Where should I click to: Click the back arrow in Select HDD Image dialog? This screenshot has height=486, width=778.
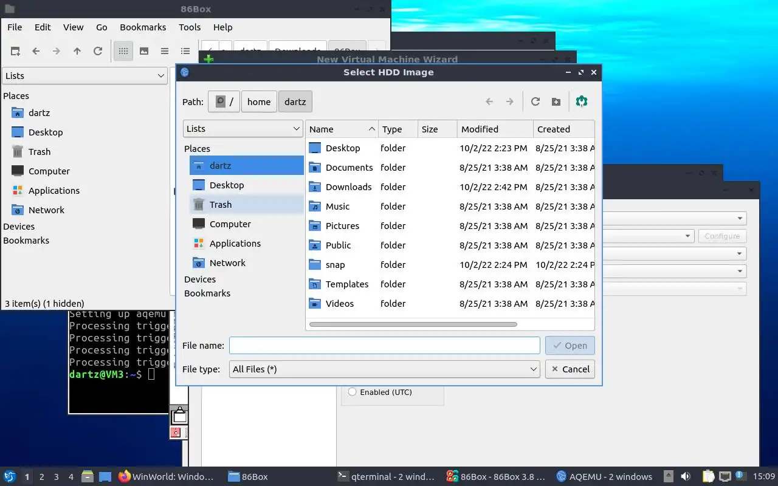(x=489, y=101)
